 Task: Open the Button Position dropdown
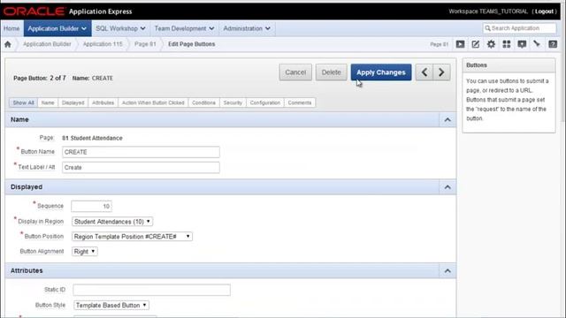(x=132, y=237)
